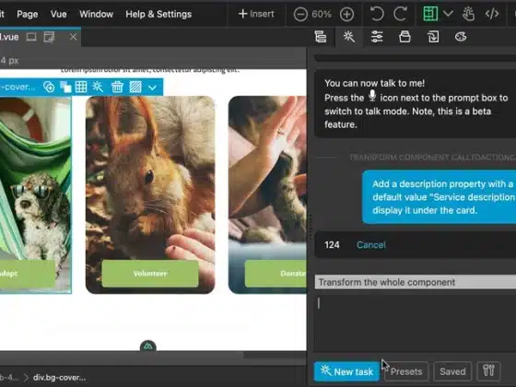This screenshot has width=516, height=387.
Task: Click the 60% zoom level value
Action: coord(322,14)
